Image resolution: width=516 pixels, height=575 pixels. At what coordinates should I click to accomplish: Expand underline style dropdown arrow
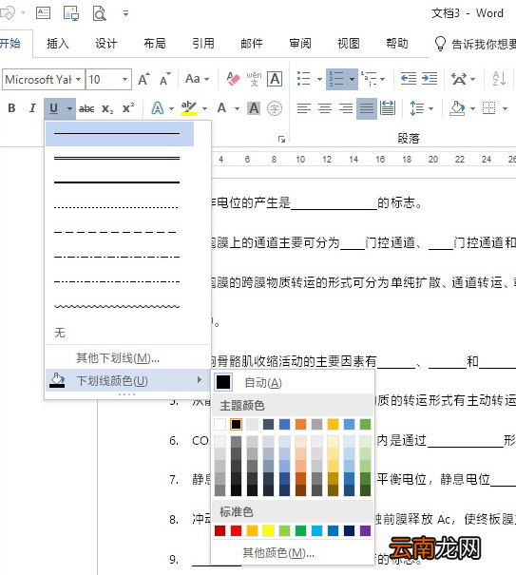pos(69,108)
